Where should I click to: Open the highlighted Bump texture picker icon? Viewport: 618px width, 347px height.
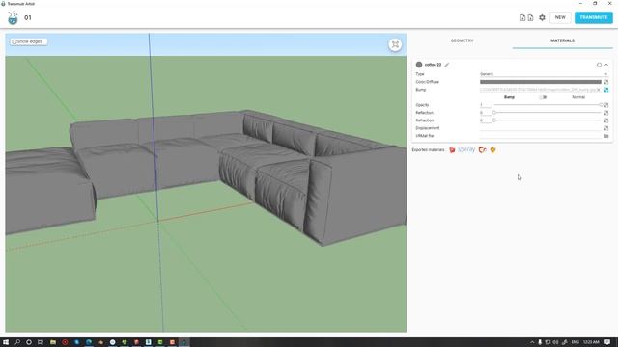coord(605,90)
